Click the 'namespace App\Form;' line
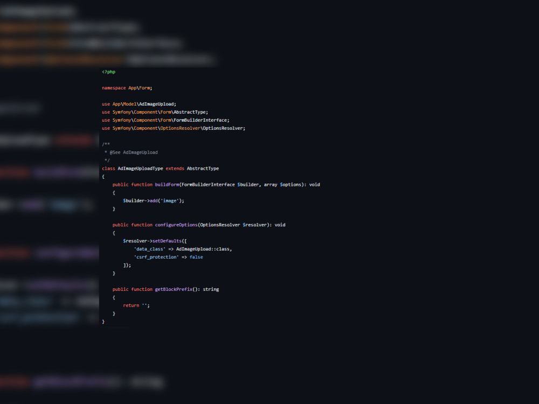Viewport: 539px width, 404px height. click(127, 88)
